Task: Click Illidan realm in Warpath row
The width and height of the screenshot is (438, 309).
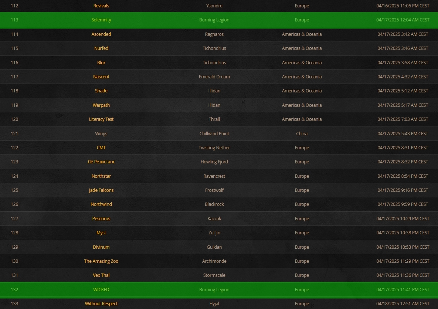Action: (x=214, y=105)
